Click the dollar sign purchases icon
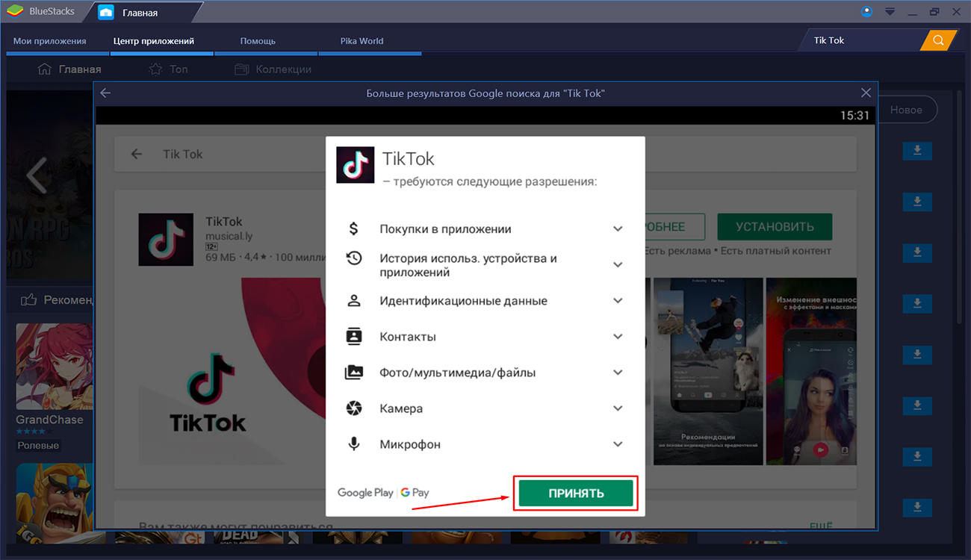The height and width of the screenshot is (560, 971). click(x=354, y=228)
